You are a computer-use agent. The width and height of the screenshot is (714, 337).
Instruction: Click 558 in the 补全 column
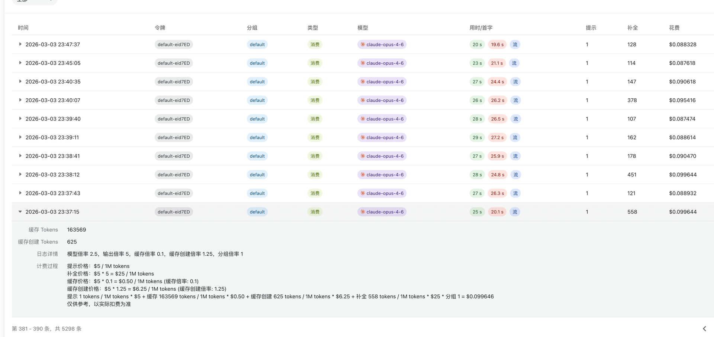pos(632,212)
